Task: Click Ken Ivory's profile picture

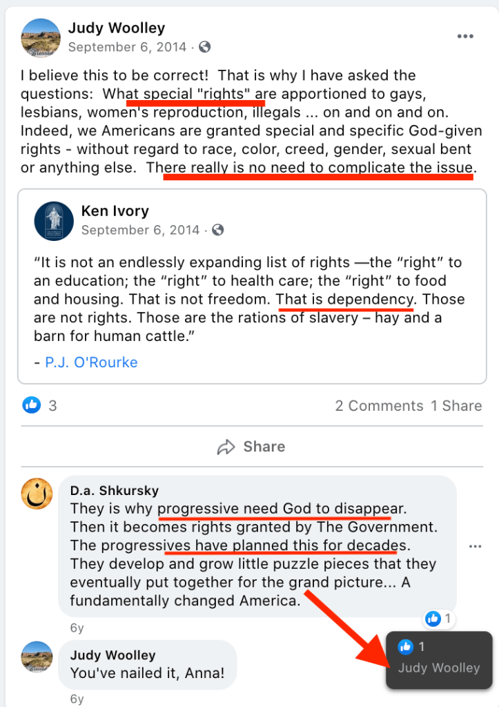Action: coord(54,220)
